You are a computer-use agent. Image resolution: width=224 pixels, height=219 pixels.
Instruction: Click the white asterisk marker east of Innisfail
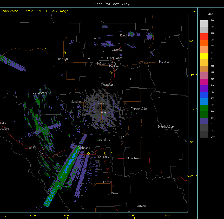[x=130, y=79]
